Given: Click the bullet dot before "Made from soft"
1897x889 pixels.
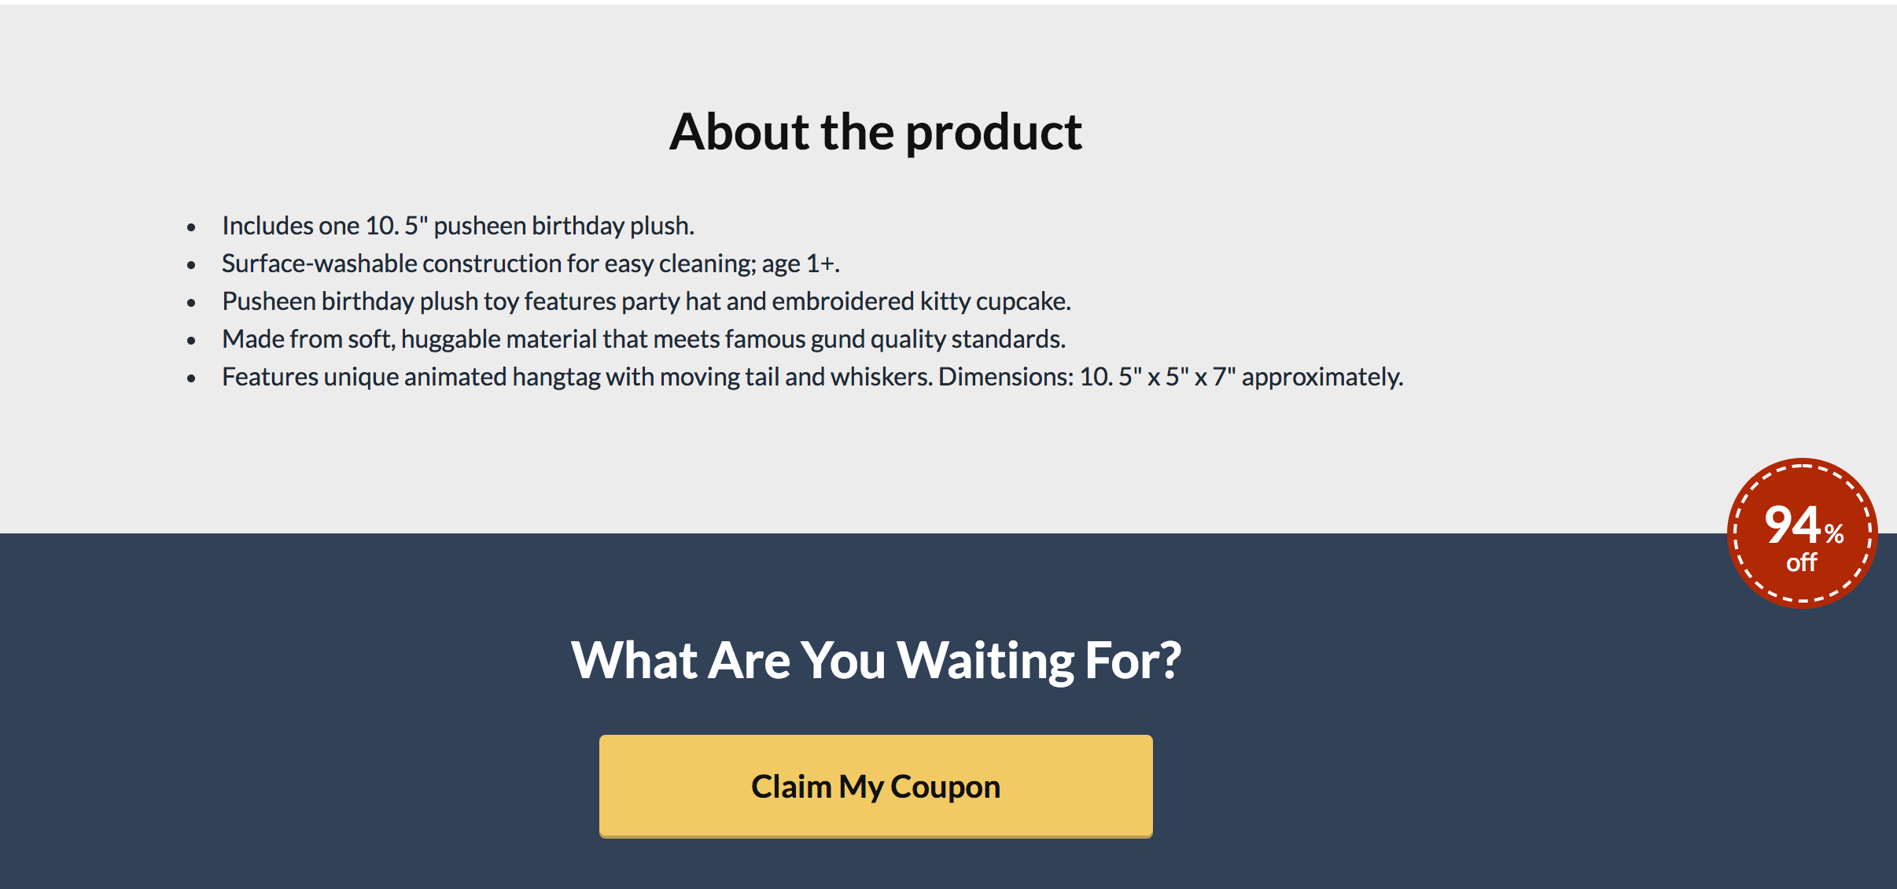Looking at the screenshot, I should (191, 341).
